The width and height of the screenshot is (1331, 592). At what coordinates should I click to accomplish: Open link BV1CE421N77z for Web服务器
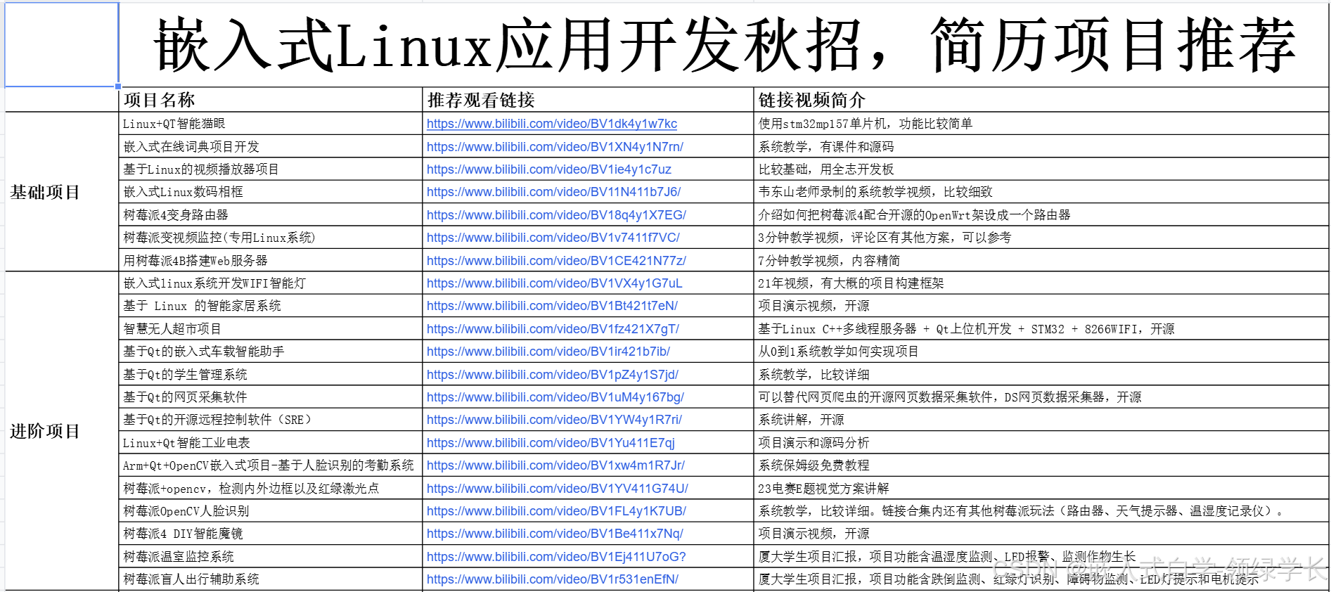point(556,261)
